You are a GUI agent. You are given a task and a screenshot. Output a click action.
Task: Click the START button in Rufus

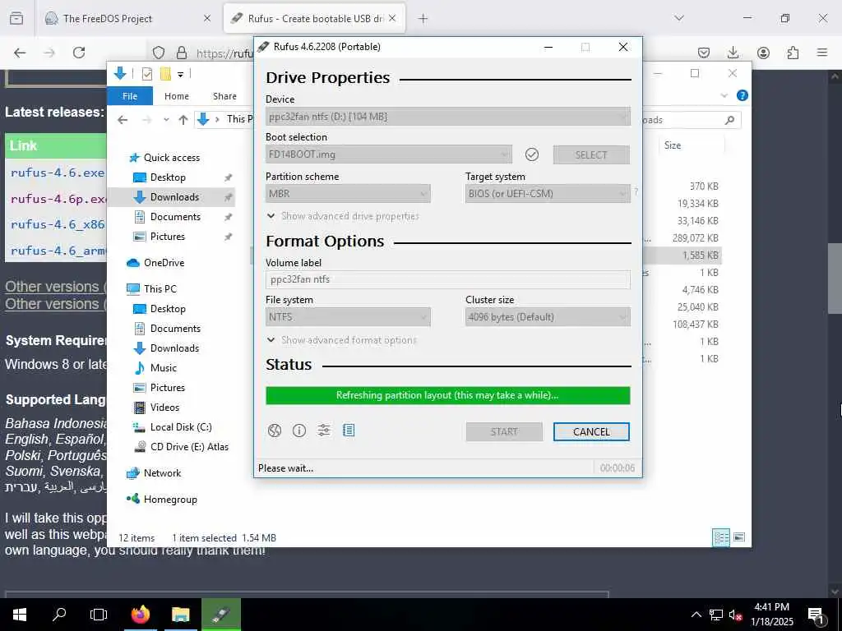(504, 432)
